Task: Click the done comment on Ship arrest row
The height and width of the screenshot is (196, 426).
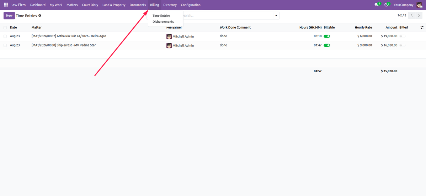Action: pos(223,45)
